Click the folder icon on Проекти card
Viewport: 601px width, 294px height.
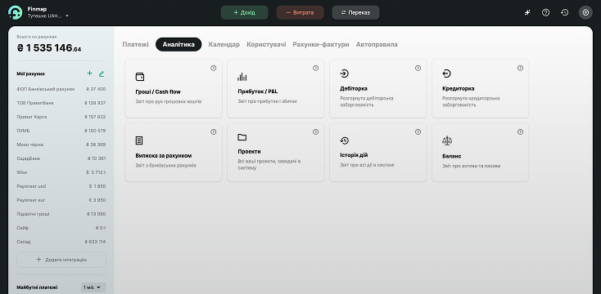242,137
